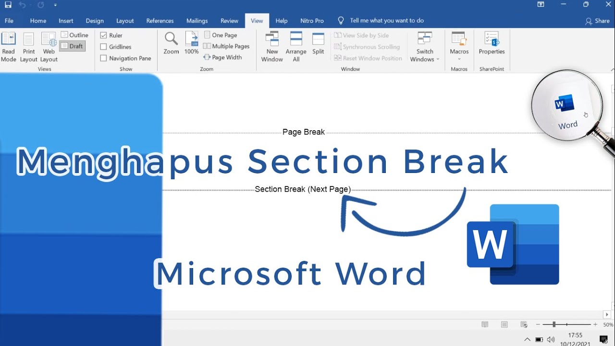Switch to the Design tab
Viewport: 615px width, 346px height.
pos(95,21)
